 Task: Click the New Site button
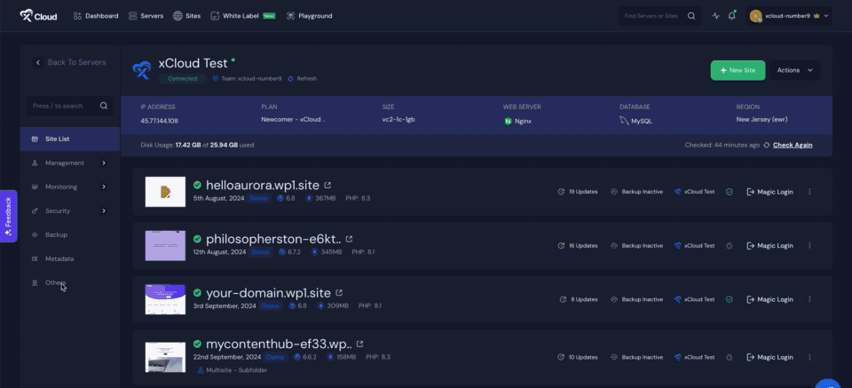(x=737, y=70)
